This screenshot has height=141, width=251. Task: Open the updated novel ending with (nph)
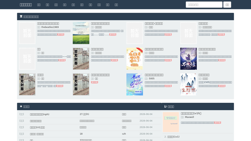pos(40,114)
